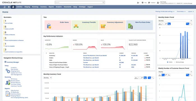Switch Monthly Orders Trend to bar chart
Viewport: 196px width, 101px height.
click(169, 24)
